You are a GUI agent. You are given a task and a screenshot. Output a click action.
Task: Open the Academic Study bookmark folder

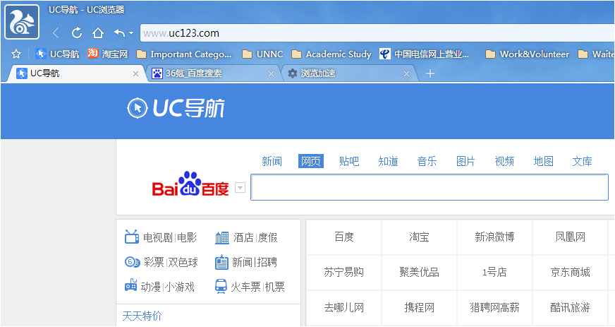331,54
